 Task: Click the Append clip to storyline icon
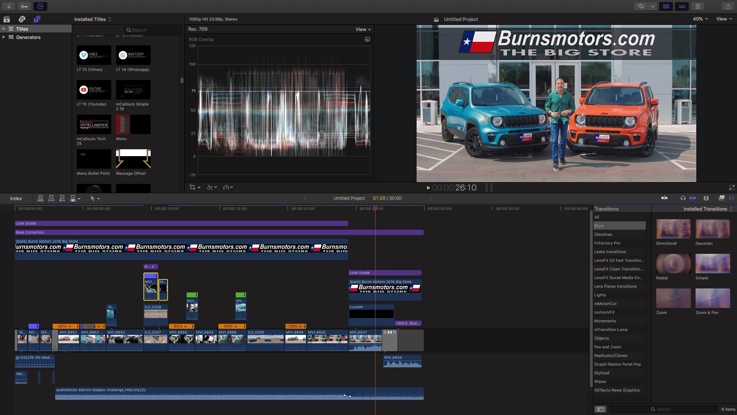62,198
